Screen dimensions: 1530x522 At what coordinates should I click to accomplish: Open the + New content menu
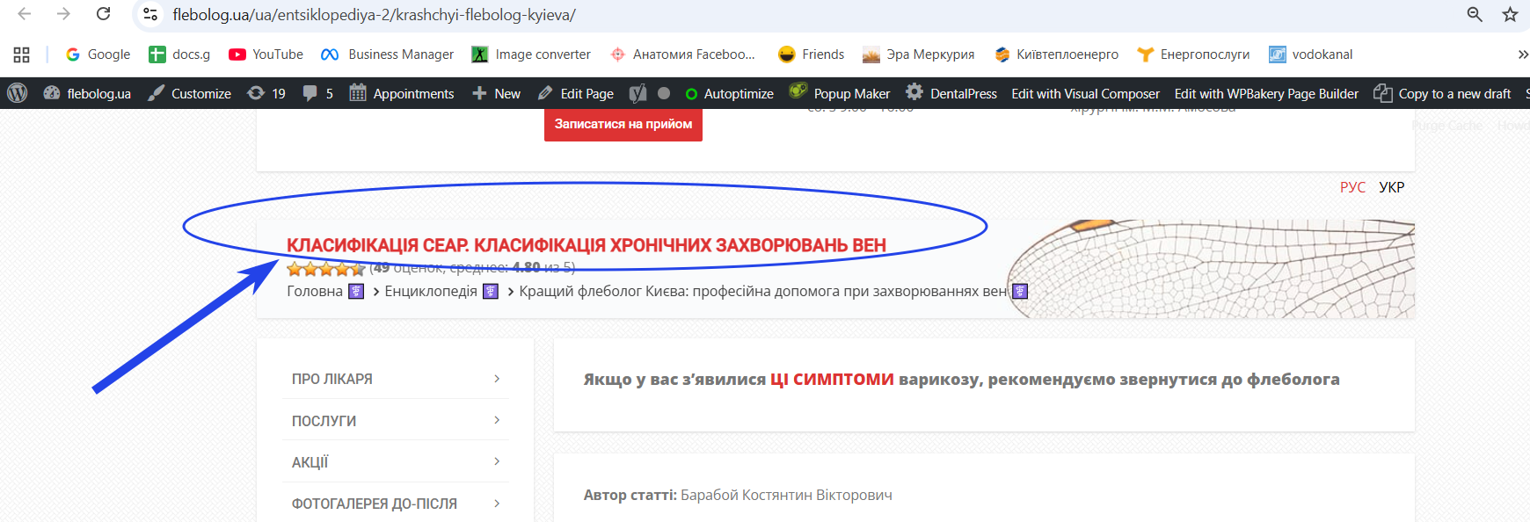pyautogui.click(x=496, y=93)
